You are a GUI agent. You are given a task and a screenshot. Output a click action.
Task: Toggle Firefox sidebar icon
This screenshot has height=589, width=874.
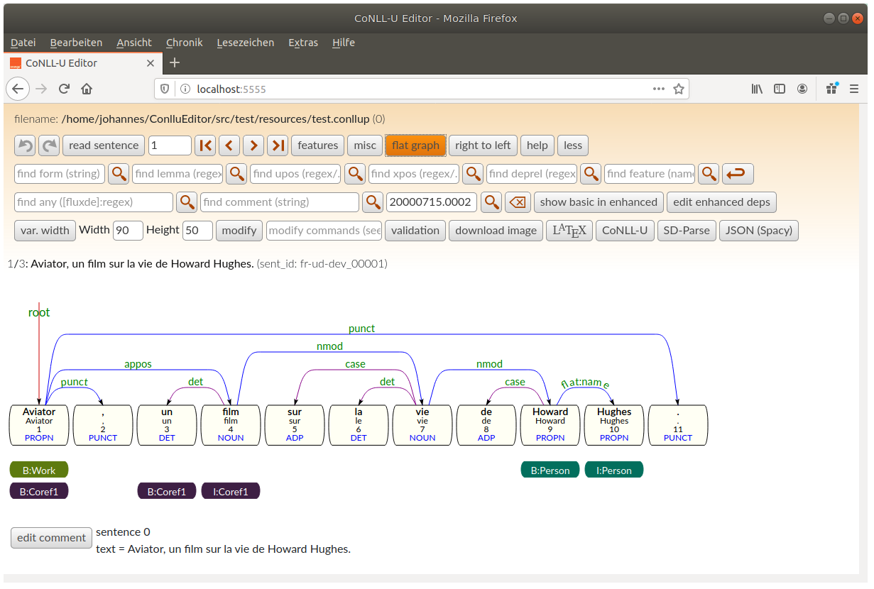tap(780, 89)
